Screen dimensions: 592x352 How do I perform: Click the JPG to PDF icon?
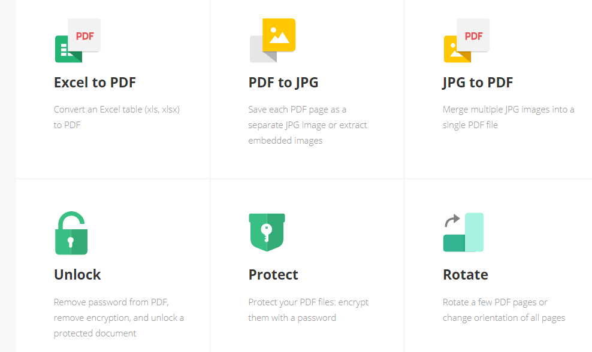466,40
